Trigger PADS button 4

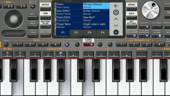[x=56, y=45]
